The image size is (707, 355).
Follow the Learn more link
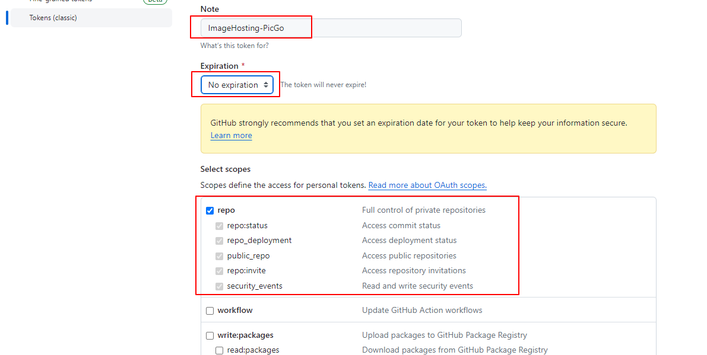tap(231, 136)
